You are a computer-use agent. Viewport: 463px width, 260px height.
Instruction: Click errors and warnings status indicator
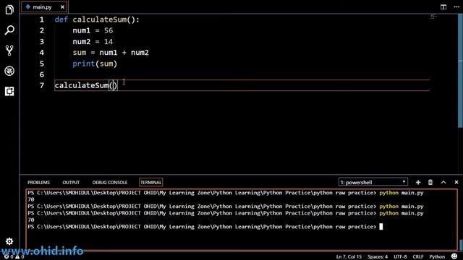tap(14, 257)
